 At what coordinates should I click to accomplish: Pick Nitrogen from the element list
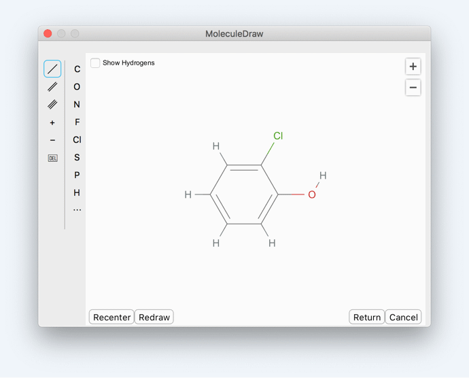(77, 105)
